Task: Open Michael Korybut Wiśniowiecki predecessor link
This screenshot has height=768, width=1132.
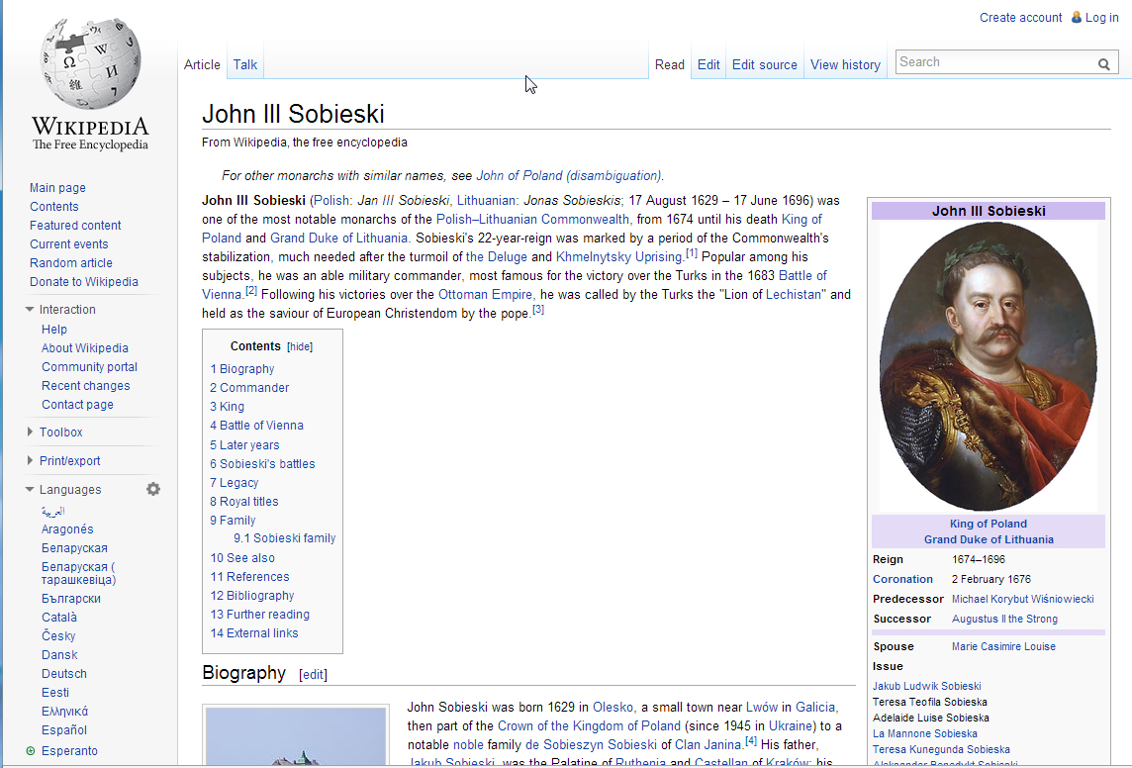Action: pyautogui.click(x=1022, y=599)
